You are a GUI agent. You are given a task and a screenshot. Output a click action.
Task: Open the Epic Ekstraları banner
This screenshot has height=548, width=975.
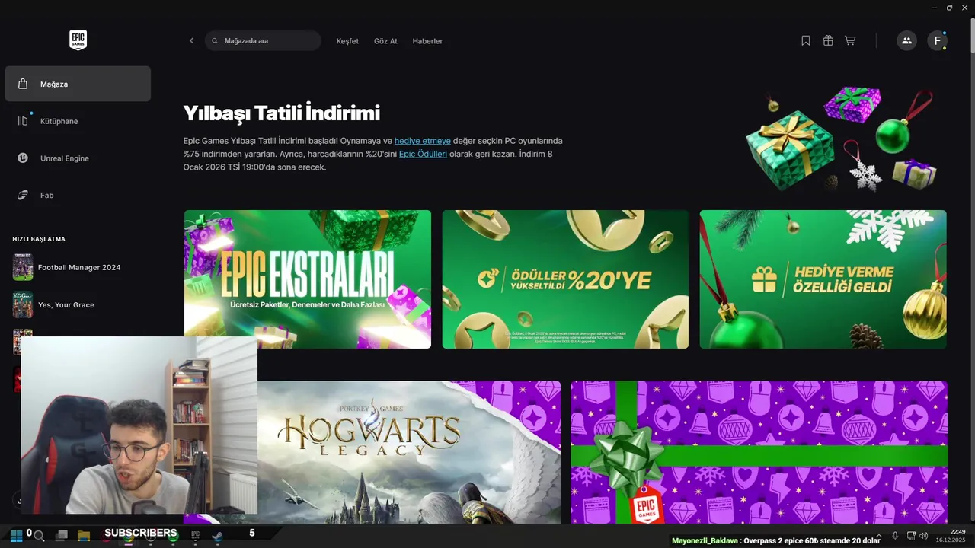[x=308, y=279]
